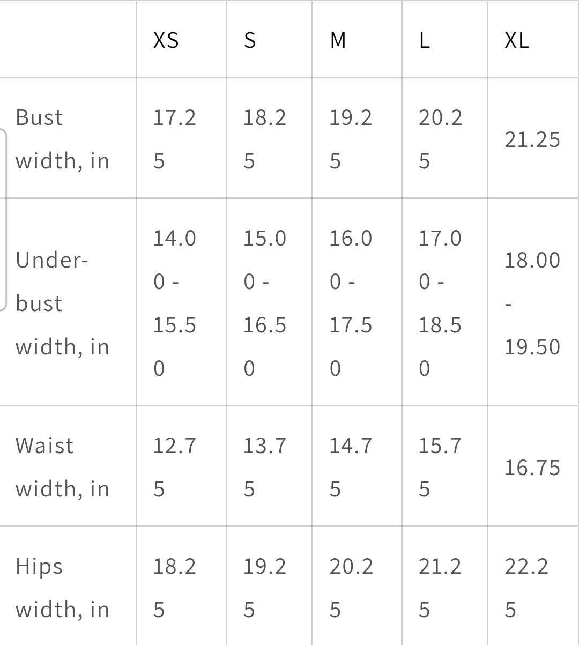The image size is (579, 645).
Task: Click the L waist width cell 15.75
Action: (x=440, y=467)
